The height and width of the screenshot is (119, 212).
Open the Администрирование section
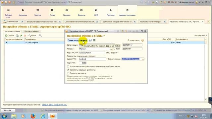[127, 13]
